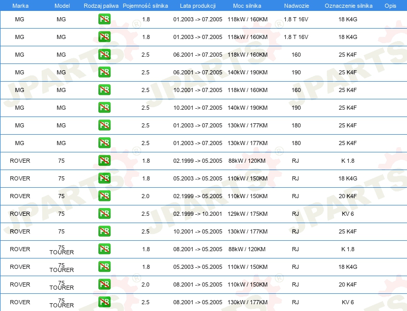Click KV 6 in the Rover 75 129kW row
This screenshot has height=311, width=407.
[x=348, y=214]
